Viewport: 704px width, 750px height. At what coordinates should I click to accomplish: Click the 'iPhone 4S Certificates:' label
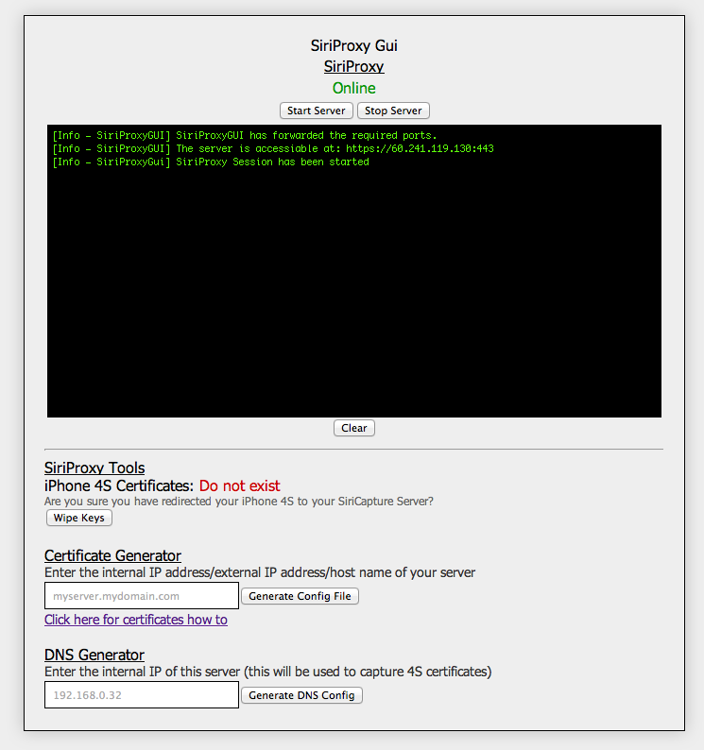click(x=119, y=486)
